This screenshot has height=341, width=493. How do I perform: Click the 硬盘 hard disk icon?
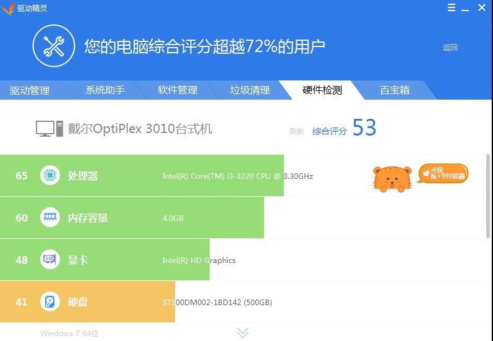point(50,301)
